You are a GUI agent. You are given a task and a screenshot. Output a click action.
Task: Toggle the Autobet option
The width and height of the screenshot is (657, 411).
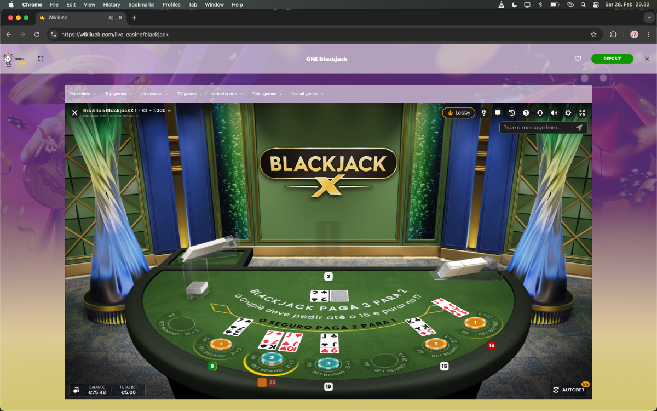(x=569, y=390)
